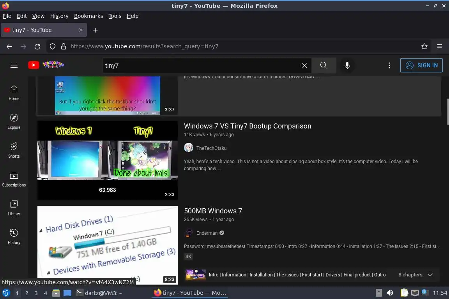The image size is (449, 299).
Task: Open a new tab with plus button
Action: (95, 30)
